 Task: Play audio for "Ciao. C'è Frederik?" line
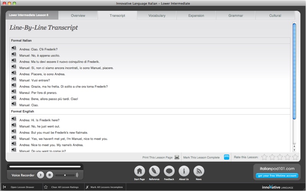pos(14,48)
